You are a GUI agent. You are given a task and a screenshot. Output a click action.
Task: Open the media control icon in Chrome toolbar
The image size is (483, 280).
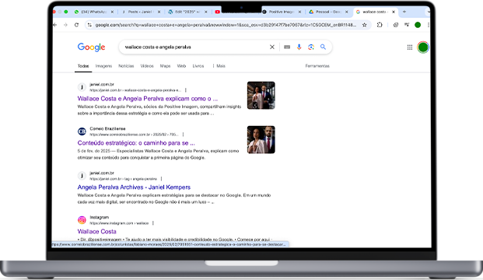(407, 25)
